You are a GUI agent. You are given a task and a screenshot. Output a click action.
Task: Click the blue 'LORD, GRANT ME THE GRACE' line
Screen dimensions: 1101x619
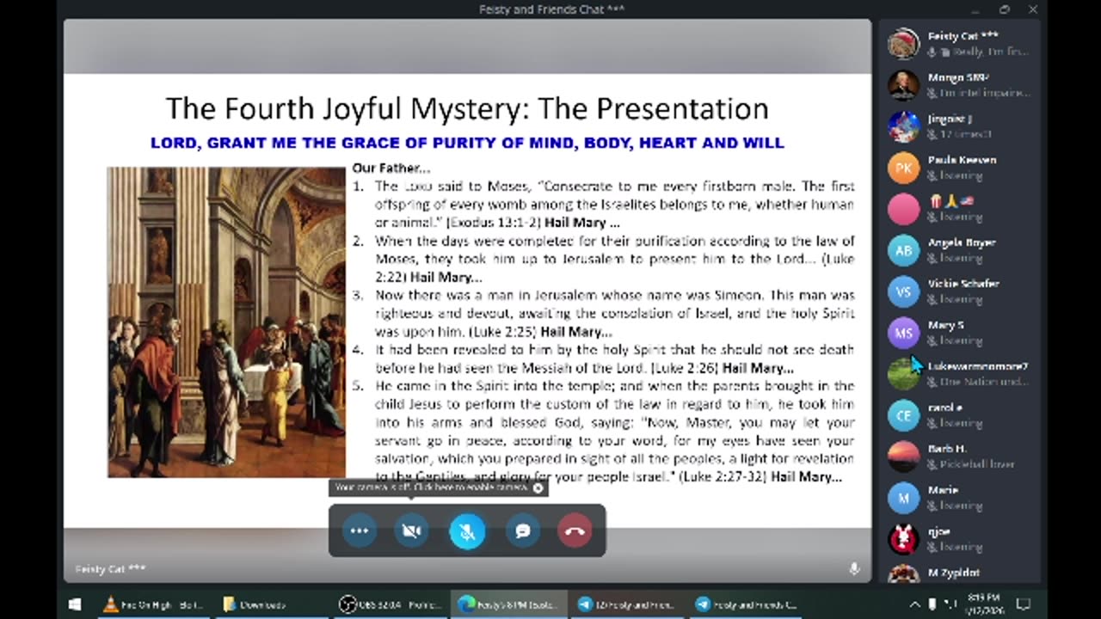(x=467, y=144)
